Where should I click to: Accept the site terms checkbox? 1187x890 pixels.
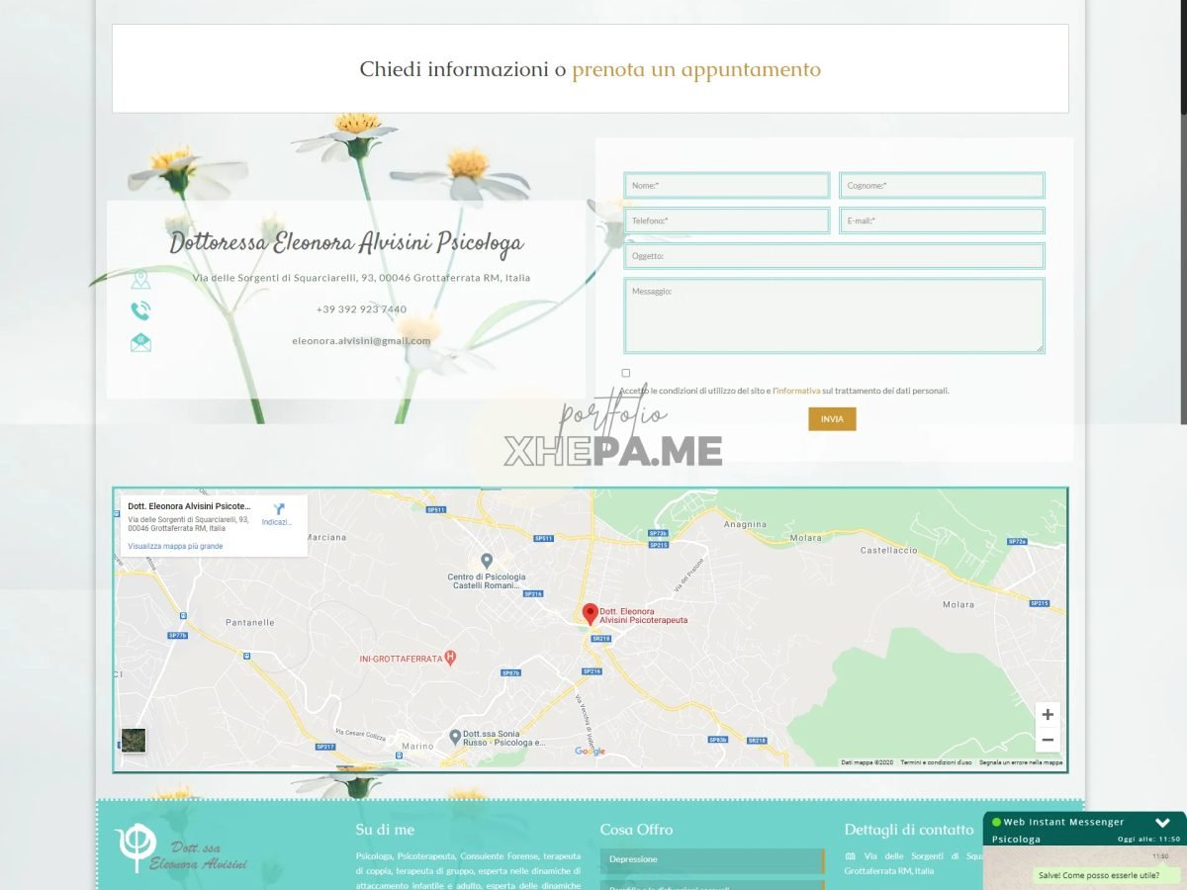coord(626,373)
